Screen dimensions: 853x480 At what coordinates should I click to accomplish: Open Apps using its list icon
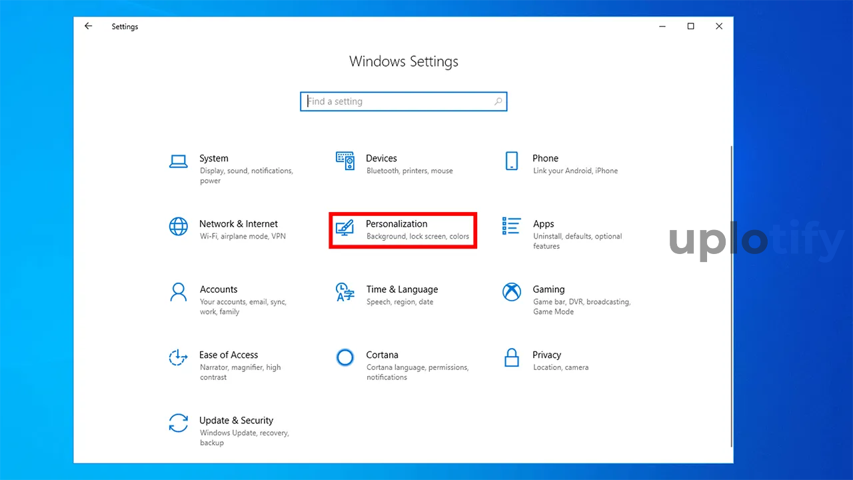tap(511, 227)
